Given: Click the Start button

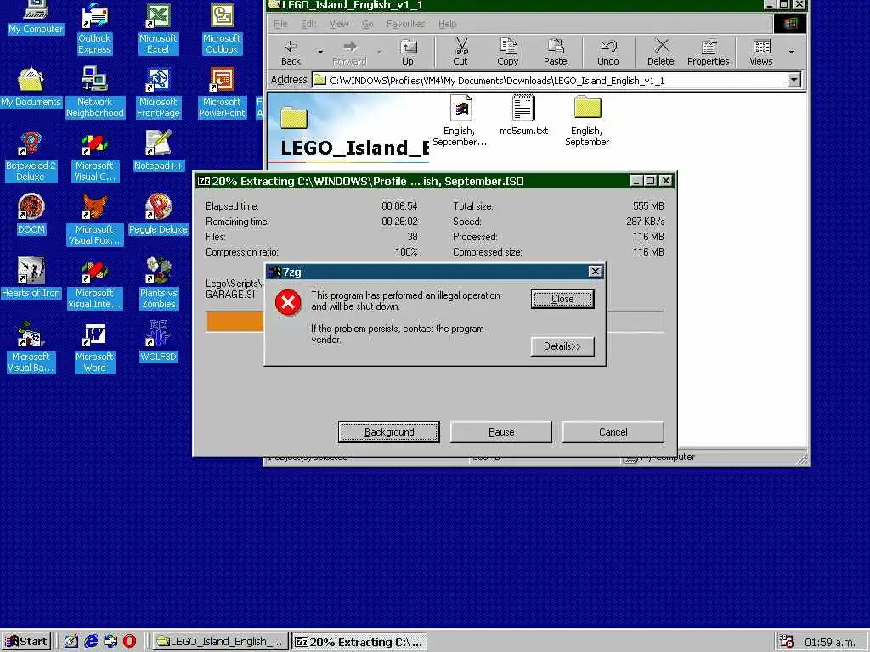Looking at the screenshot, I should click(x=26, y=642).
